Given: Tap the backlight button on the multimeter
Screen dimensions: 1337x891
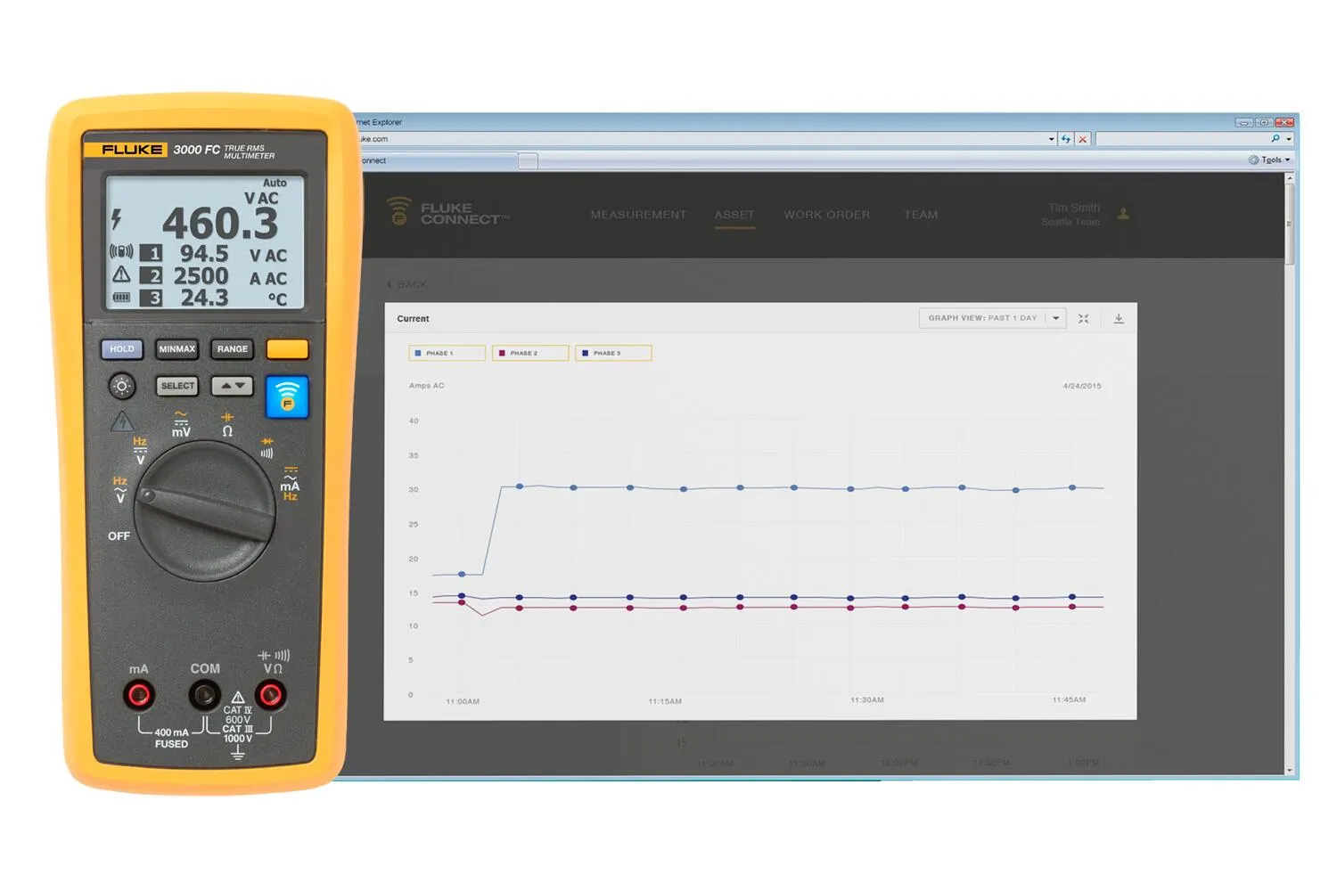Looking at the screenshot, I should pos(122,386).
